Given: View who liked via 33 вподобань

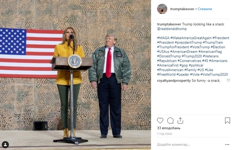Looking at the screenshot, I should pos(169,128).
